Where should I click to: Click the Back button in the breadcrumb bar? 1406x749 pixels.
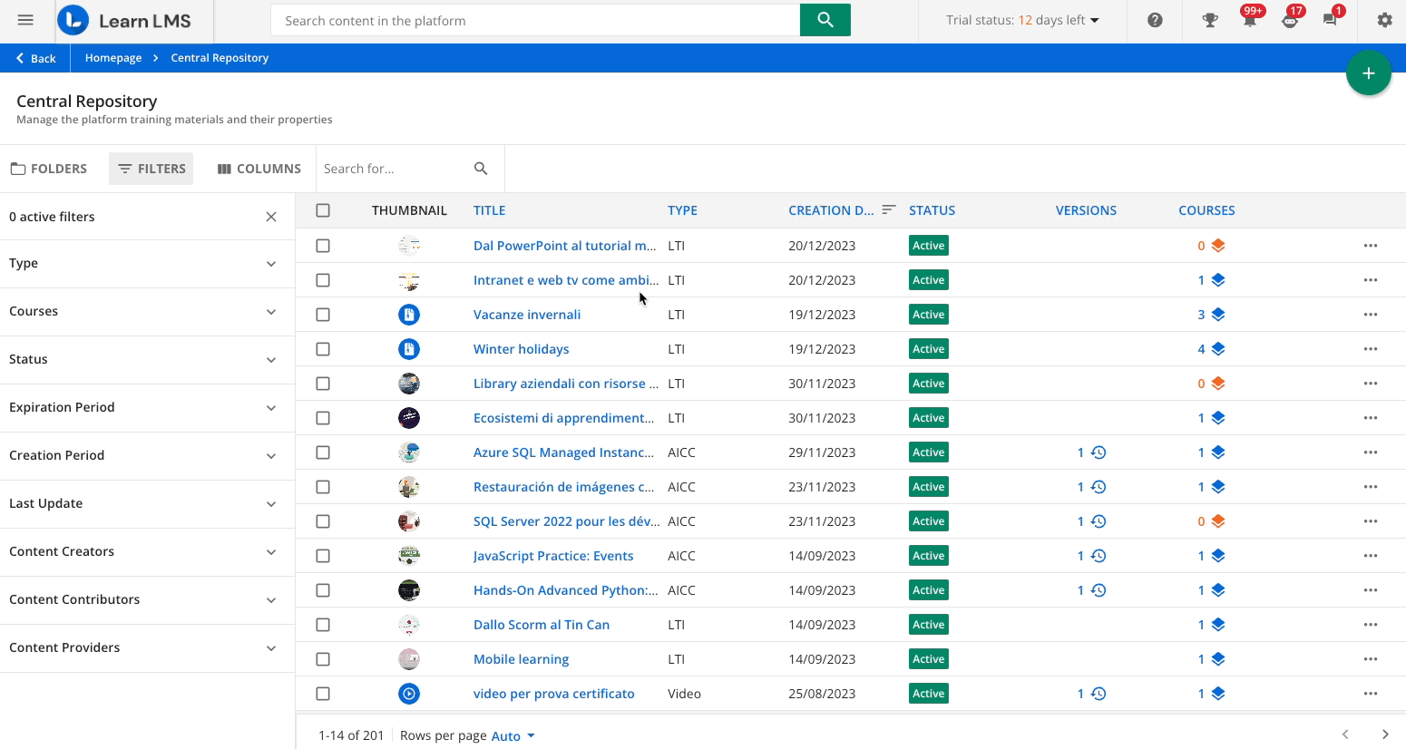pyautogui.click(x=34, y=57)
